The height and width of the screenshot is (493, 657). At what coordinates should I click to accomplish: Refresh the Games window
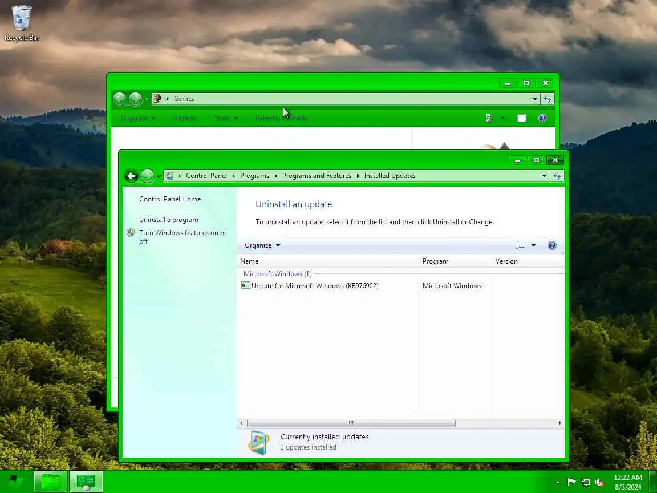coord(547,99)
